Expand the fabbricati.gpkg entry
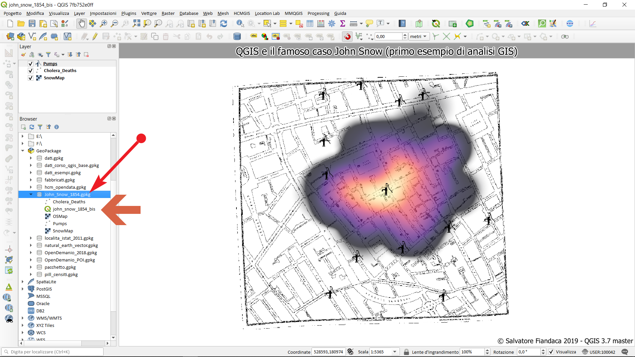The width and height of the screenshot is (635, 357). (31, 180)
